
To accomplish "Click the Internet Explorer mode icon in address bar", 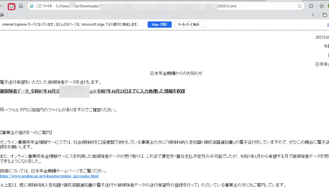I will point(32,6).
